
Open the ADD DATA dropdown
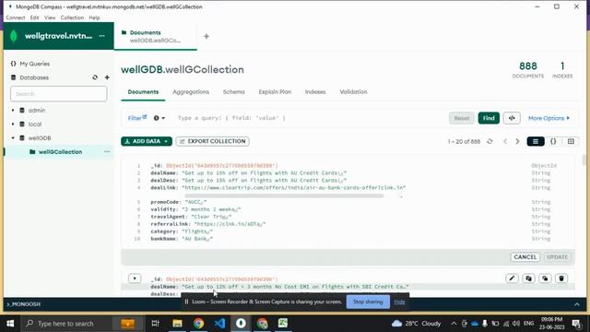pyautogui.click(x=147, y=141)
